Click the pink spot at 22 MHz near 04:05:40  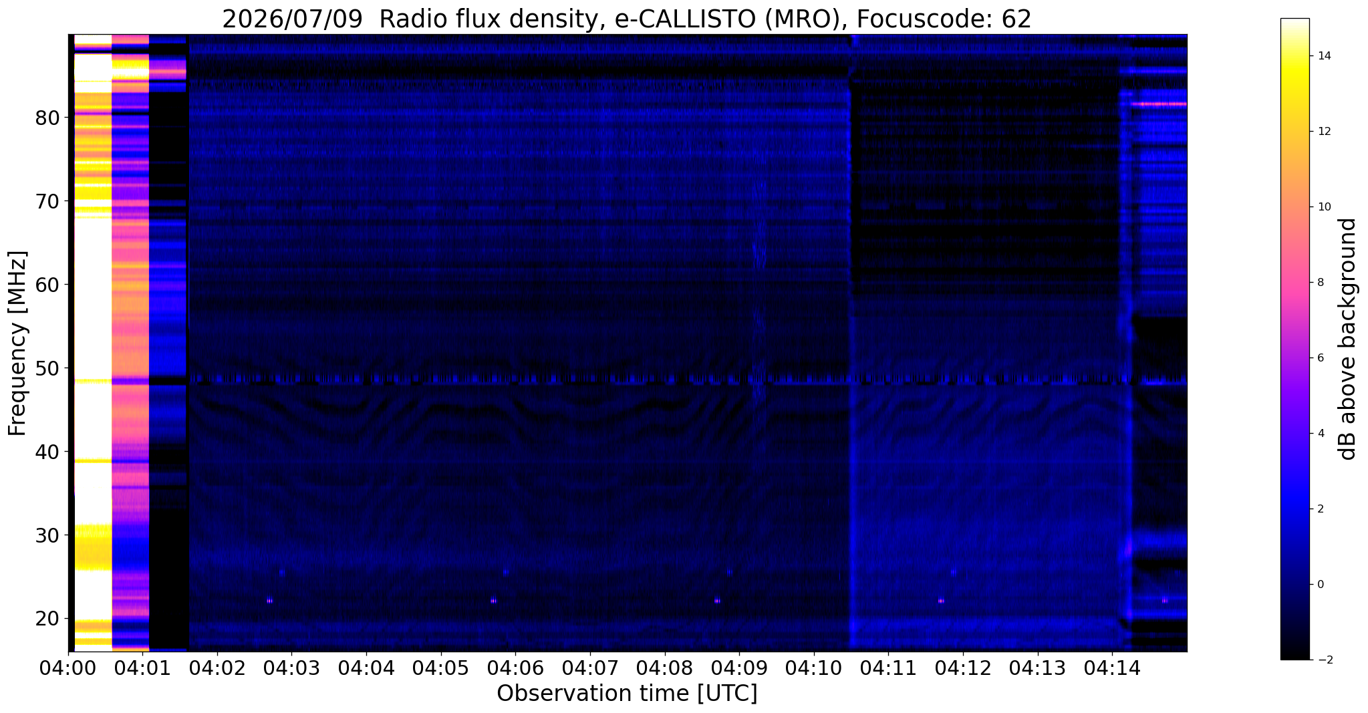493,601
